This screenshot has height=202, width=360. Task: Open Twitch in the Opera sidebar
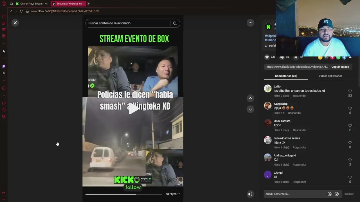(4, 66)
